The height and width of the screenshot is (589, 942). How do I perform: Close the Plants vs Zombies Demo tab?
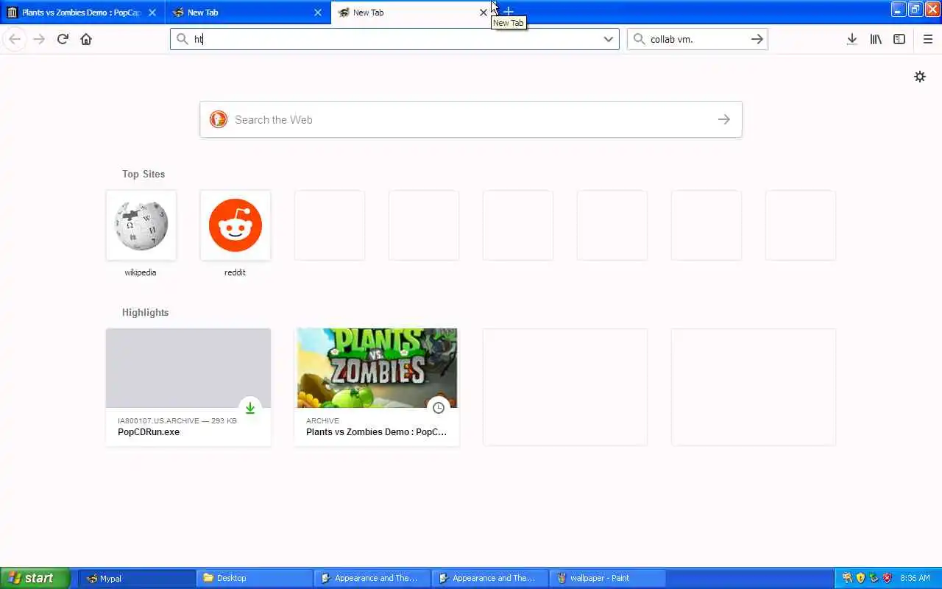152,13
